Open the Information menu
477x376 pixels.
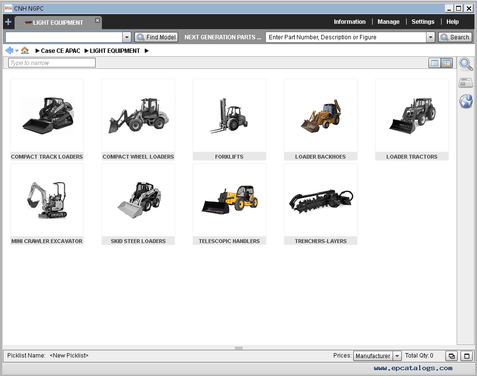349,22
